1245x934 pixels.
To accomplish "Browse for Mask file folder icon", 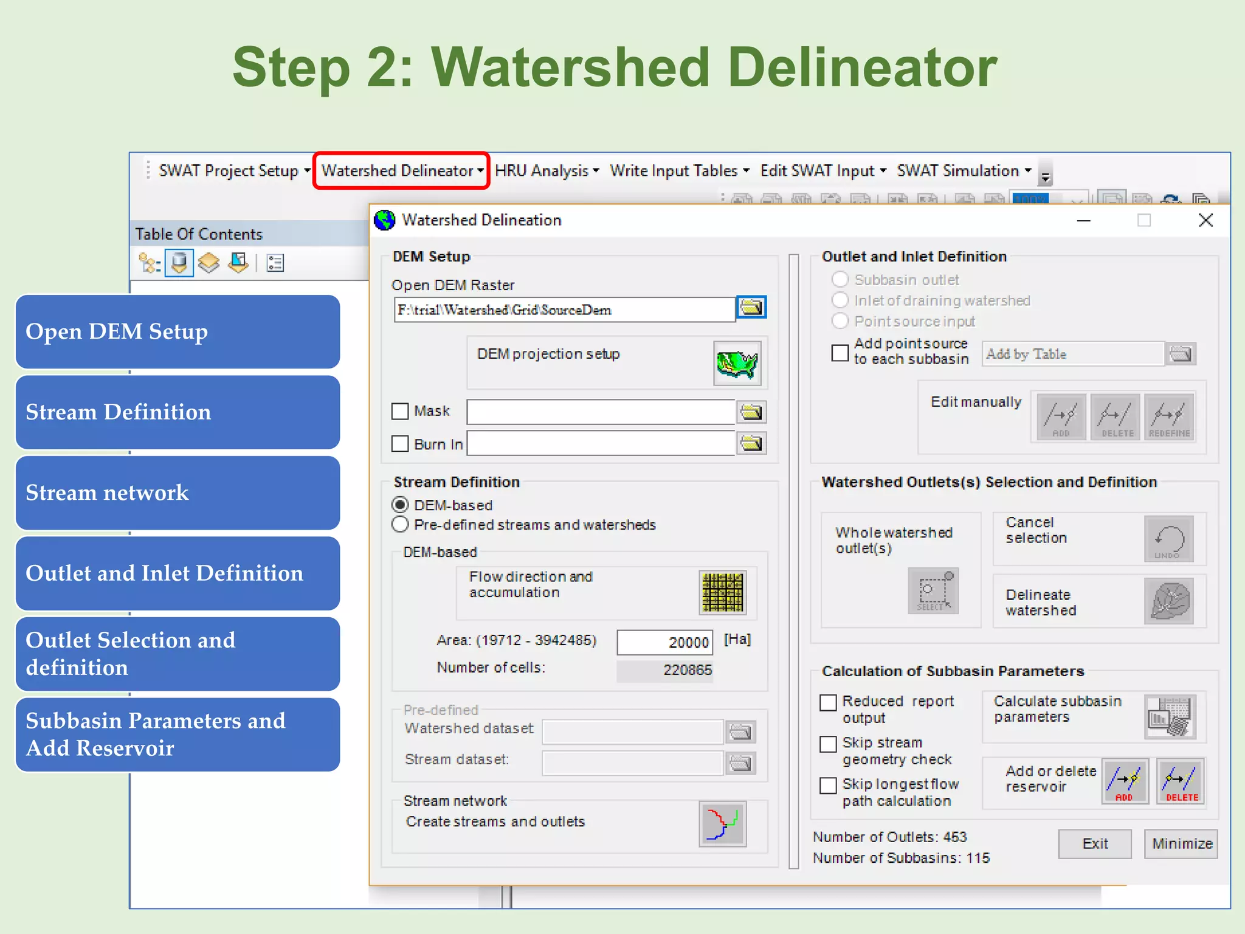I will (x=751, y=412).
